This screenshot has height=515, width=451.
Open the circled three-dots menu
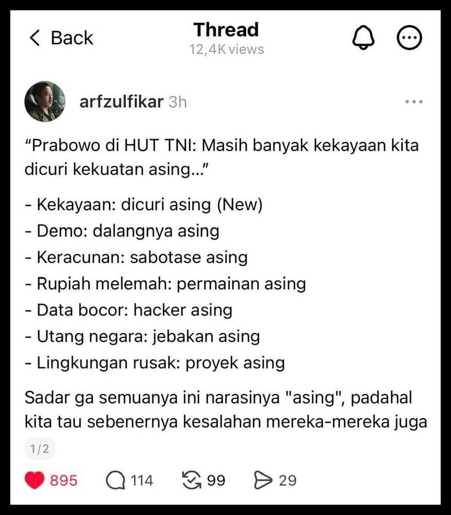click(409, 38)
